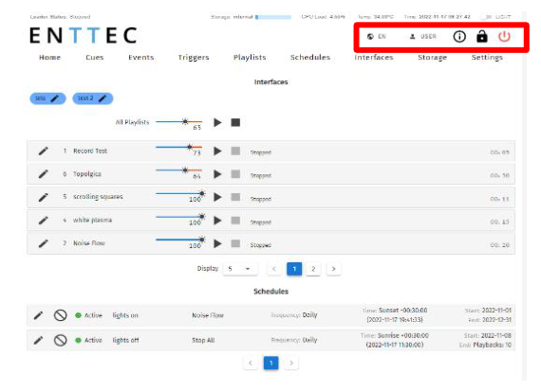This screenshot has height=392, width=541.
Task: Stop the Topolgica playlist
Action: tap(235, 174)
